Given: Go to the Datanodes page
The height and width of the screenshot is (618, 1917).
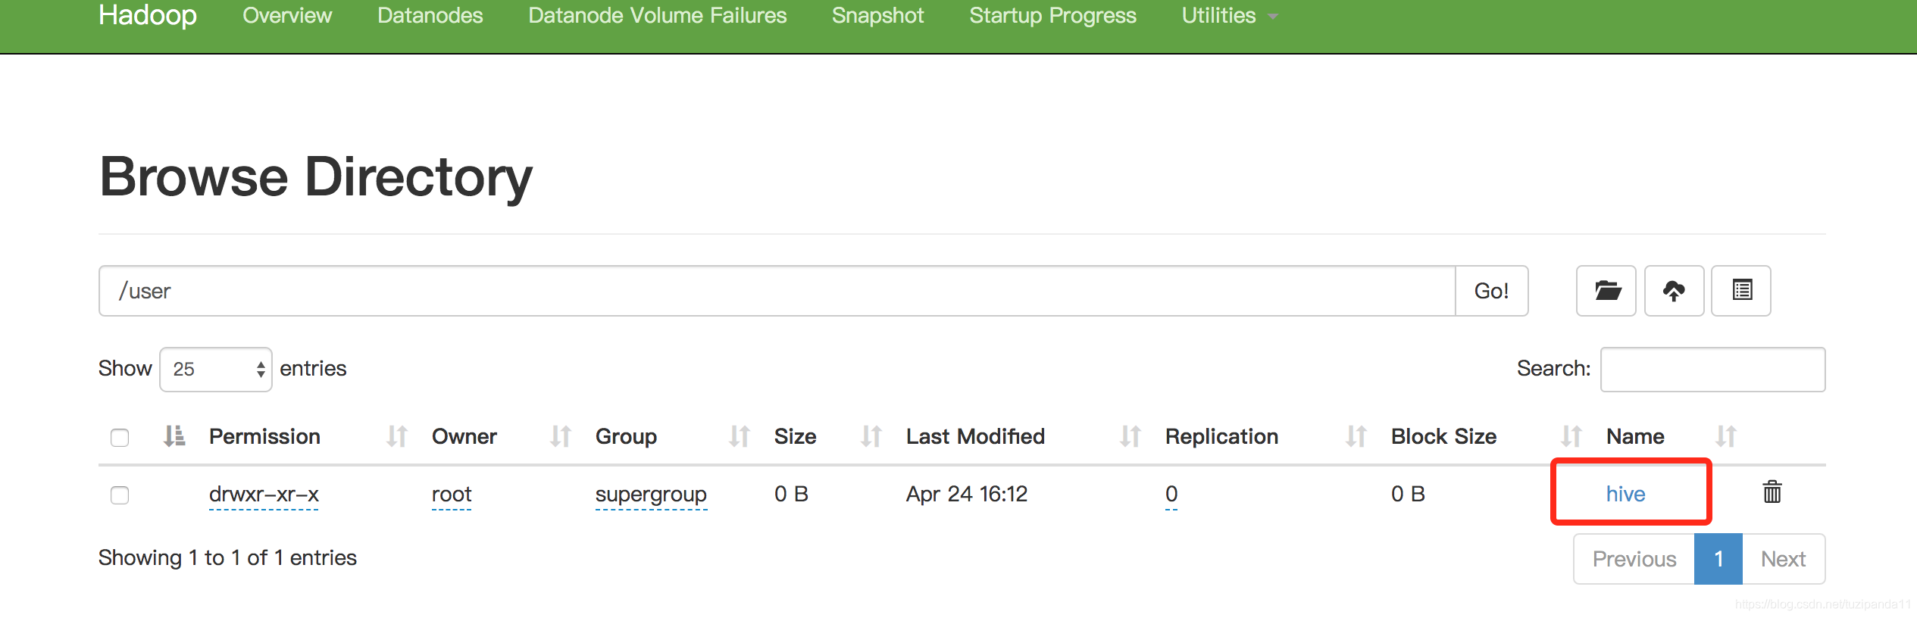Looking at the screenshot, I should pyautogui.click(x=430, y=15).
